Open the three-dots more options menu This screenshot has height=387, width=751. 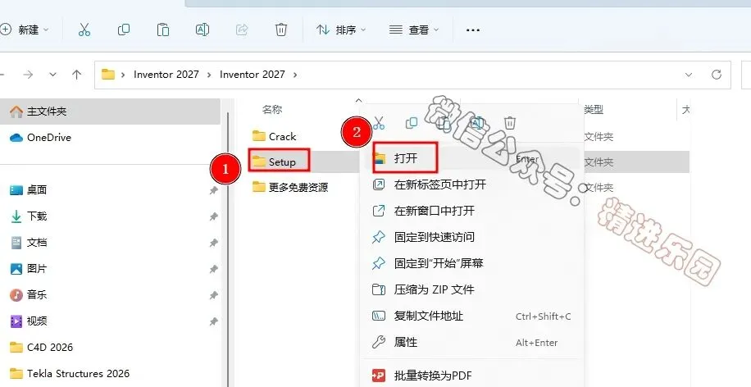click(473, 30)
